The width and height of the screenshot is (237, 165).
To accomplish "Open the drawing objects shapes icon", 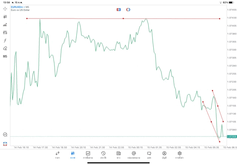I will [5, 48].
